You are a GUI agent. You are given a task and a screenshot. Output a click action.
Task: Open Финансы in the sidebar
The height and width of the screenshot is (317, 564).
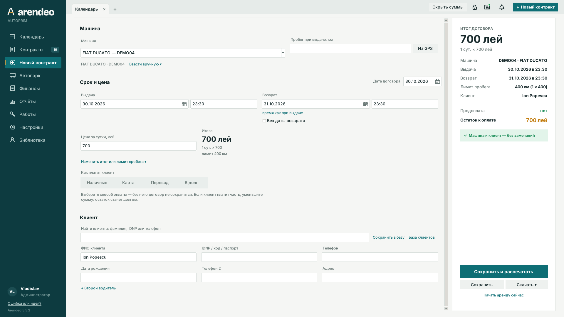click(x=33, y=88)
